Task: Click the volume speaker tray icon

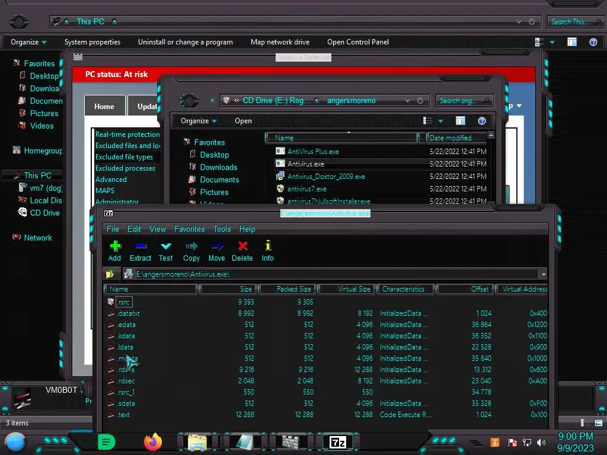Action: click(x=541, y=442)
